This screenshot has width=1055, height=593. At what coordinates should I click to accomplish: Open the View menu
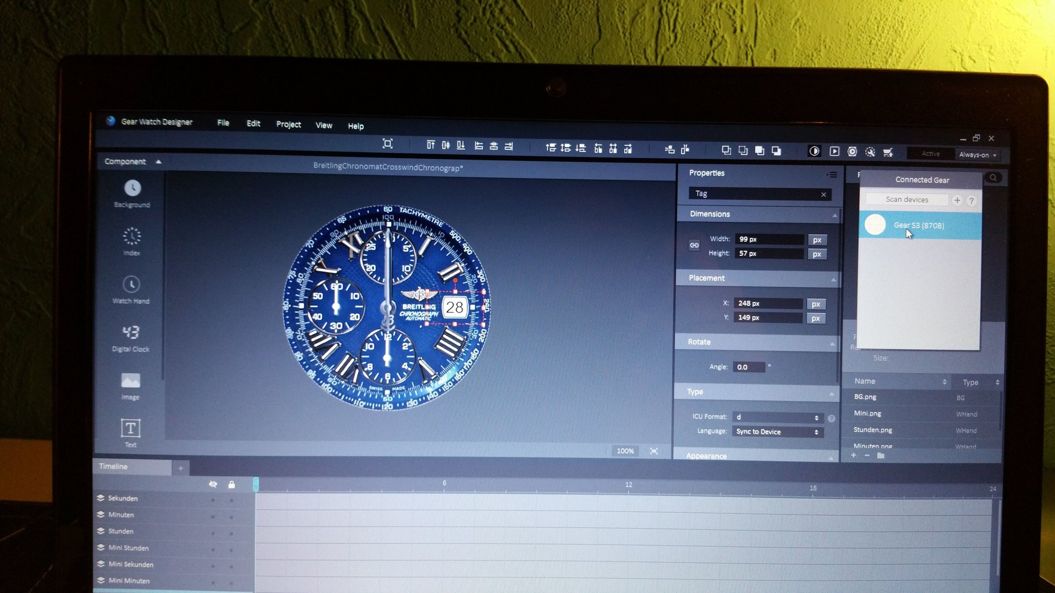click(x=324, y=126)
